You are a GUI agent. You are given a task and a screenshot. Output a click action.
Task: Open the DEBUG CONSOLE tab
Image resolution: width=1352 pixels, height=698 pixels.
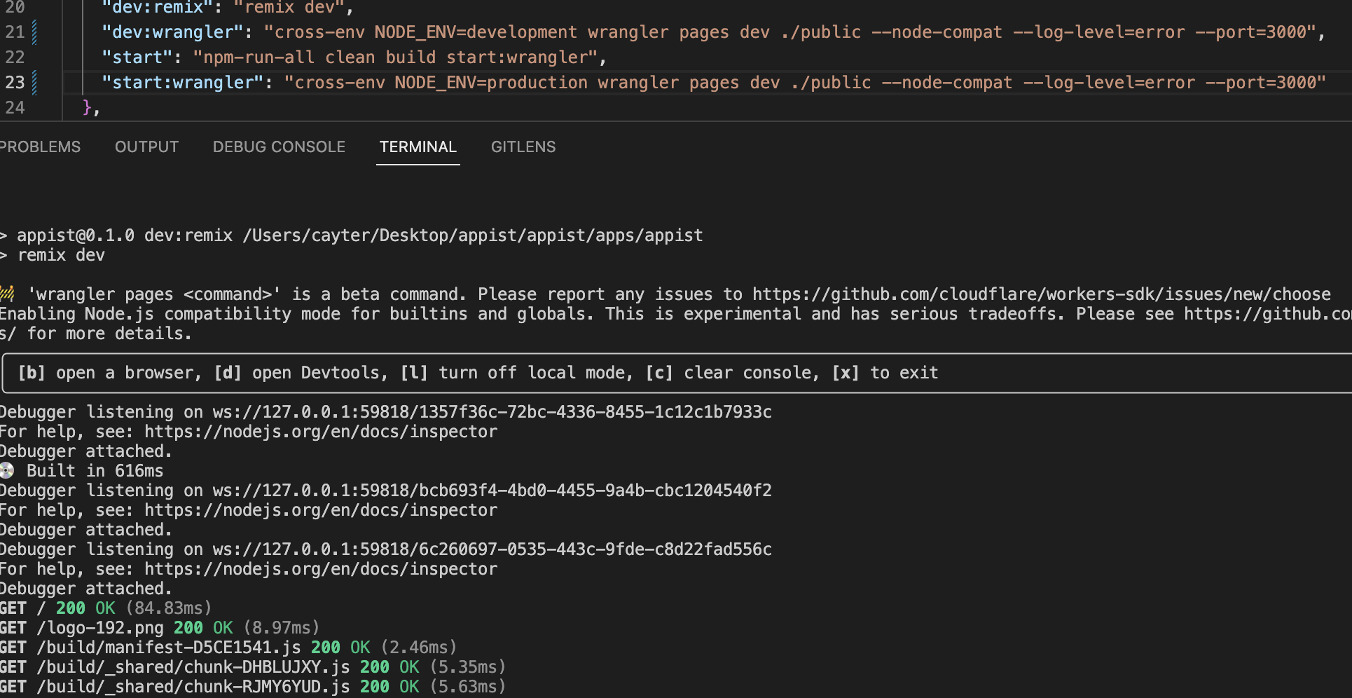pyautogui.click(x=279, y=146)
